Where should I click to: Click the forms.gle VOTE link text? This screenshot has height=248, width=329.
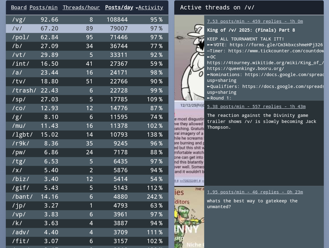pos(276,45)
